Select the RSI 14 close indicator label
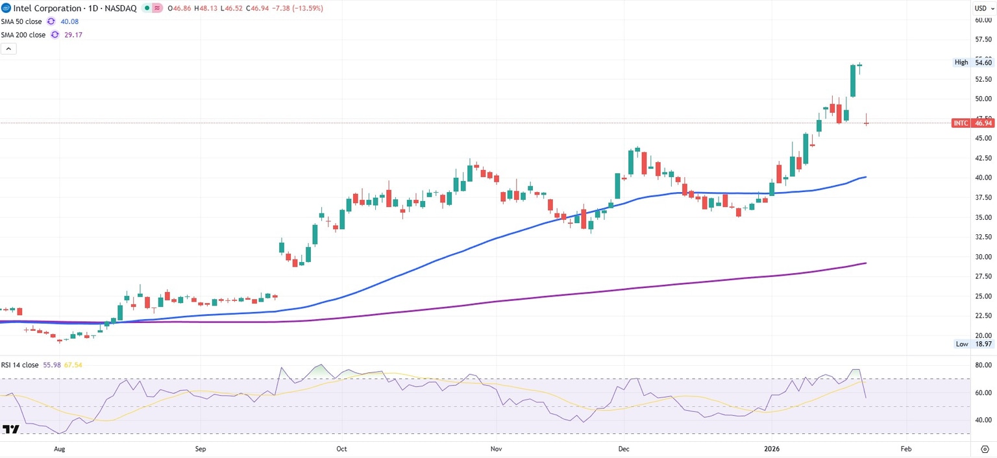The width and height of the screenshot is (997, 458). click(x=19, y=365)
